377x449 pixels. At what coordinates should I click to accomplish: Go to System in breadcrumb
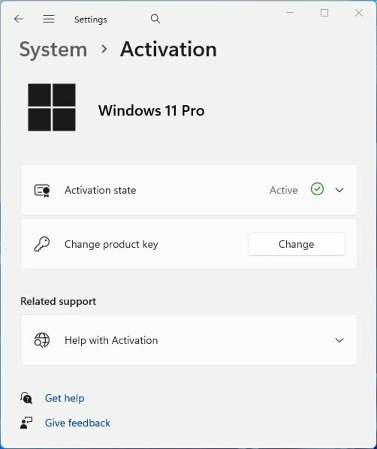(x=53, y=49)
